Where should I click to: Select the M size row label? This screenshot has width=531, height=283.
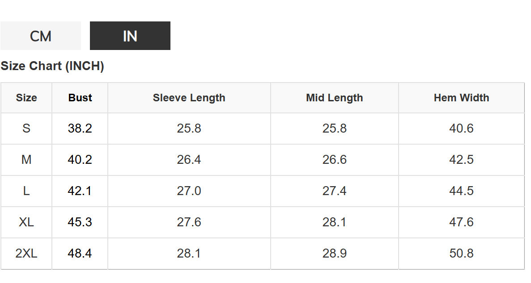click(26, 160)
